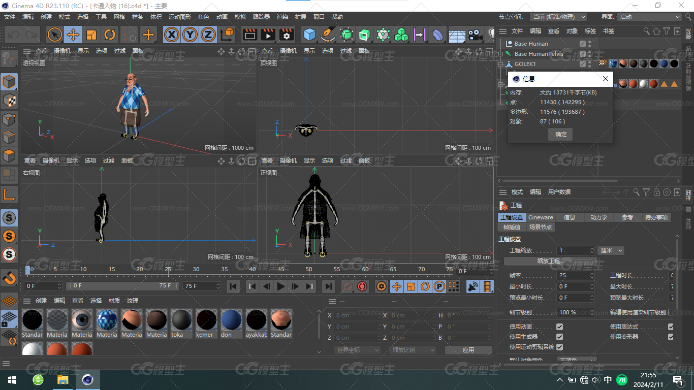The width and height of the screenshot is (694, 390).
Task: Toggle Y axis lock
Action: (190, 35)
